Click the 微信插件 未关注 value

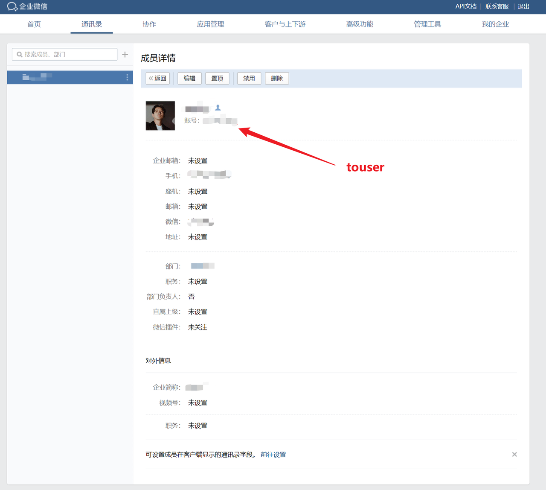(197, 327)
